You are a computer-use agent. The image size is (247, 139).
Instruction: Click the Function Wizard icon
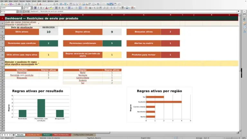21,12
